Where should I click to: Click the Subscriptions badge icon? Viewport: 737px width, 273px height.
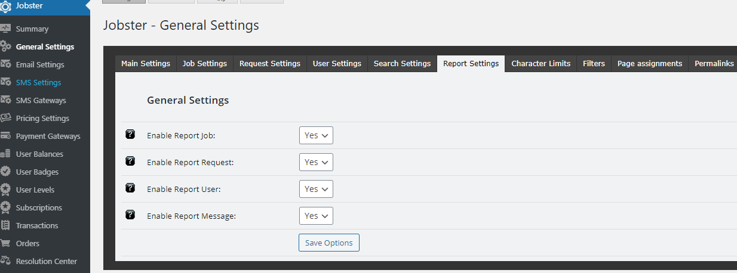pos(5,207)
